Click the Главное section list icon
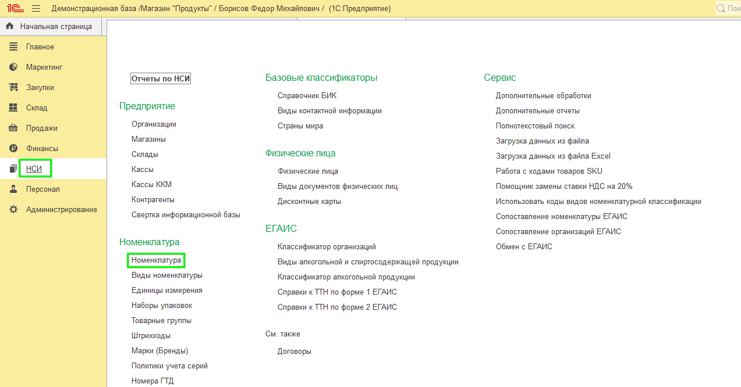This screenshot has width=741, height=387. click(13, 46)
